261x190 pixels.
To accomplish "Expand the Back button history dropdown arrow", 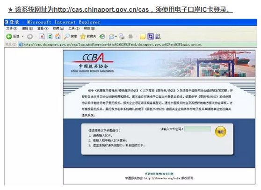I will coord(23,37).
